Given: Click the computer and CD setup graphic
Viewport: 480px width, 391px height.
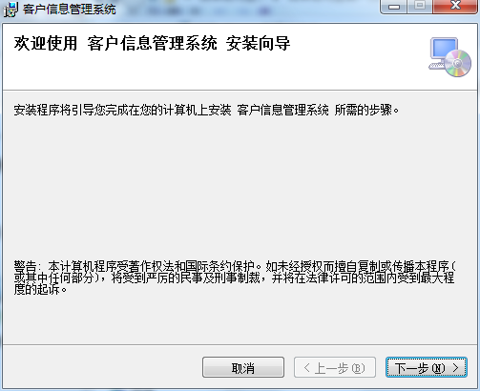Looking at the screenshot, I should click(449, 57).
